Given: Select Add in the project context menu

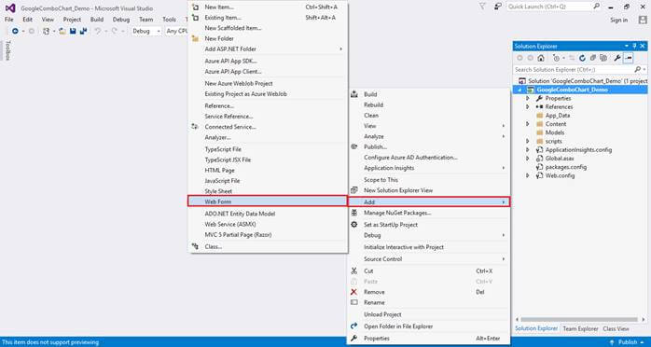Looking at the screenshot, I should pos(428,202).
